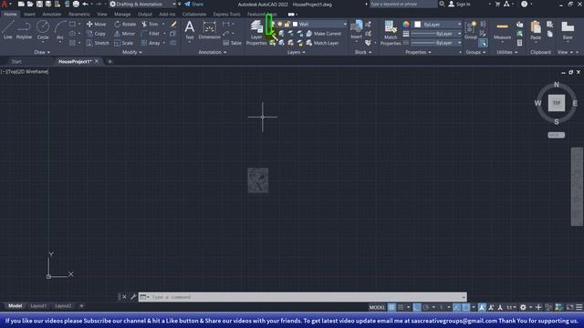This screenshot has height=328, width=584.
Task: Click the Insert block tool
Action: (x=357, y=30)
